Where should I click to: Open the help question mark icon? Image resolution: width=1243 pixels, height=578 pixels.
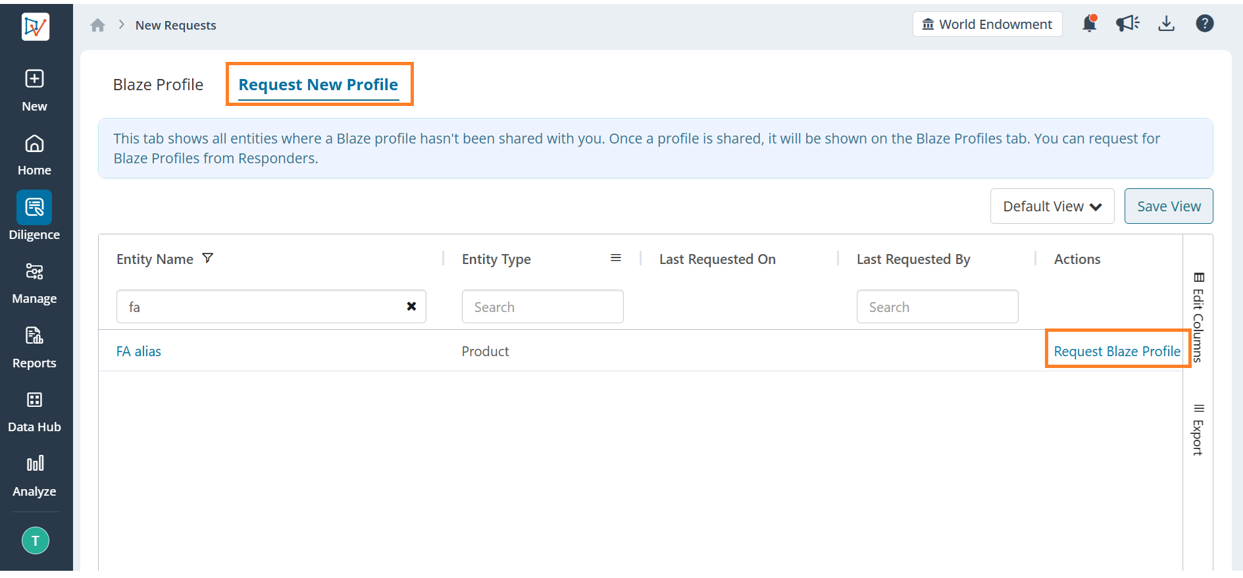point(1205,24)
